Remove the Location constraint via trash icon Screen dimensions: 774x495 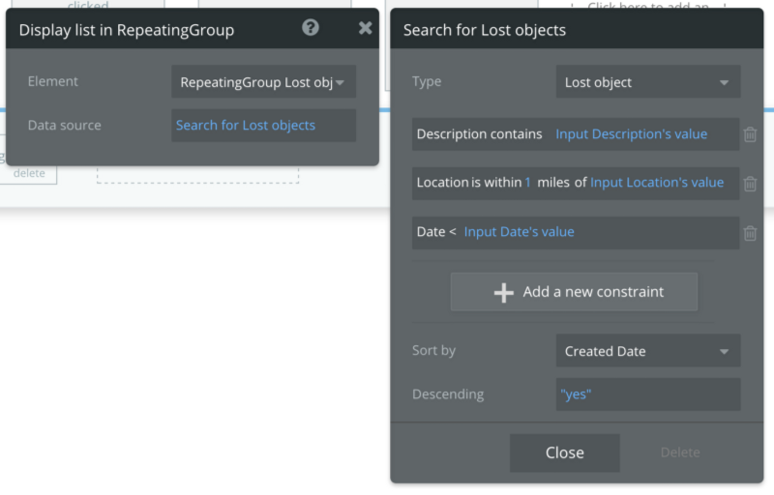tap(750, 183)
